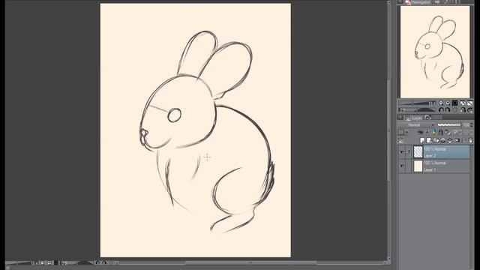Toggle ruler display range in Layer panel
Screen dimensions: 480x270
pos(468,132)
